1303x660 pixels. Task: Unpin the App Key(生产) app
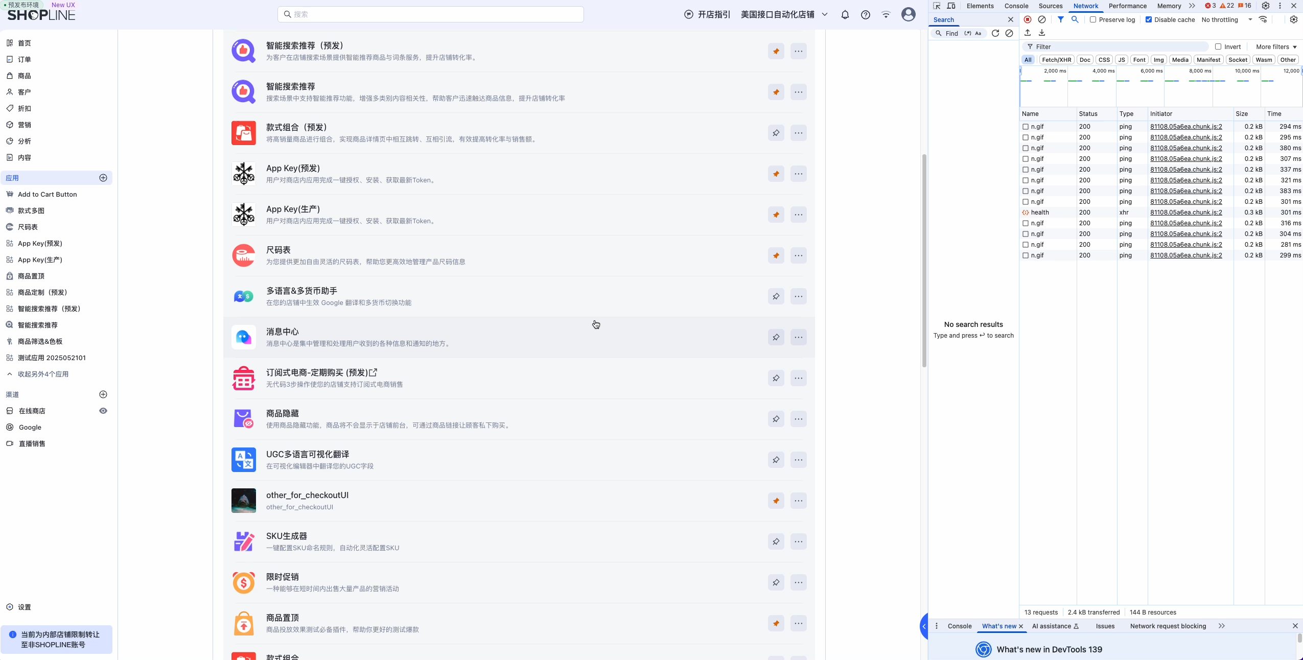[x=776, y=215]
